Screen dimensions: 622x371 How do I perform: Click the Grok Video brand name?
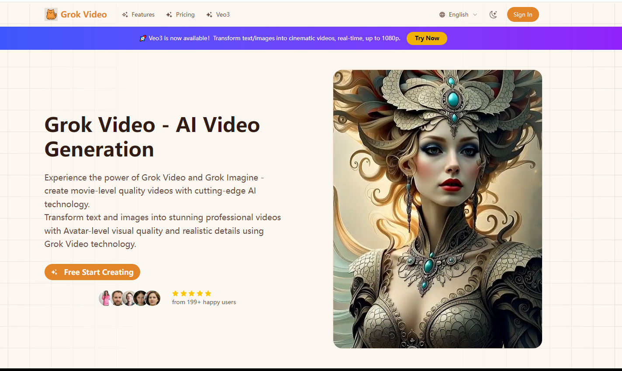pos(83,14)
